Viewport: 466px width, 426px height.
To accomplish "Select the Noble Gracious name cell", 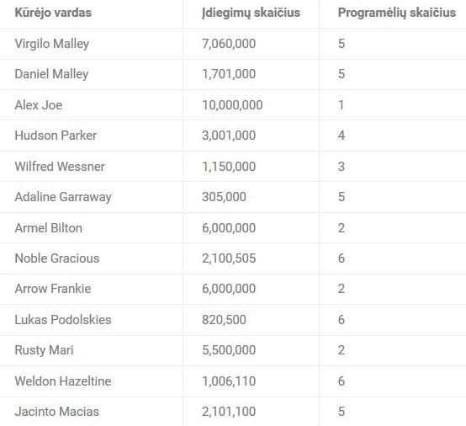I will click(x=57, y=258).
